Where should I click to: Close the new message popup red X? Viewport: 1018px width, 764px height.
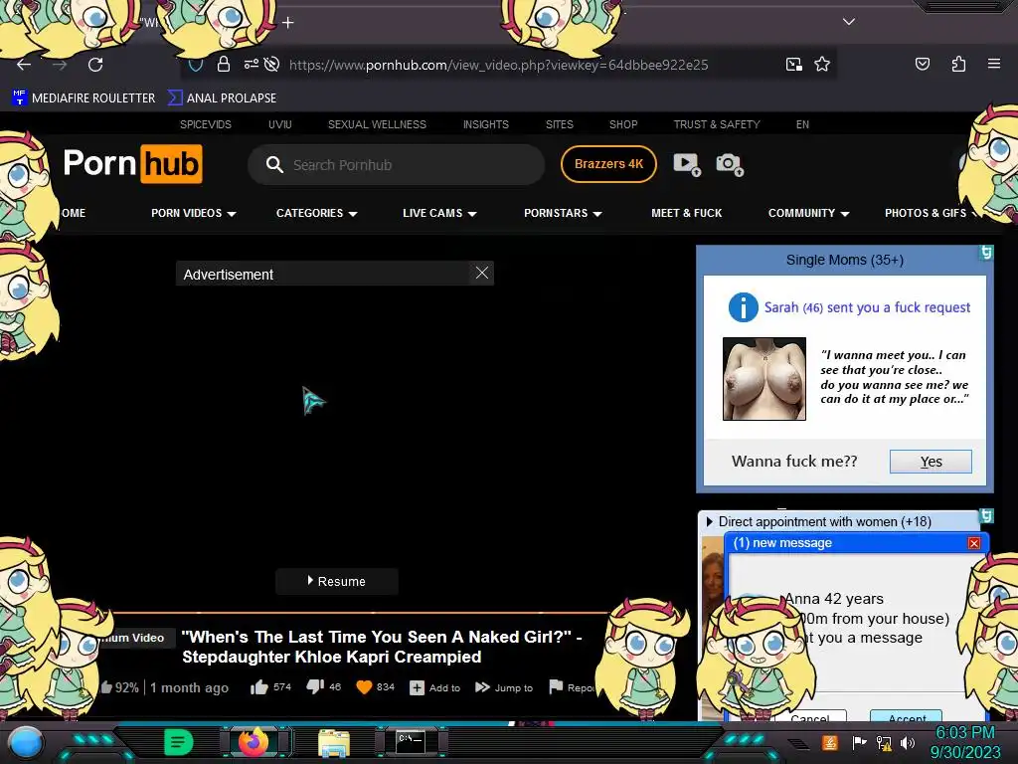pyautogui.click(x=974, y=543)
